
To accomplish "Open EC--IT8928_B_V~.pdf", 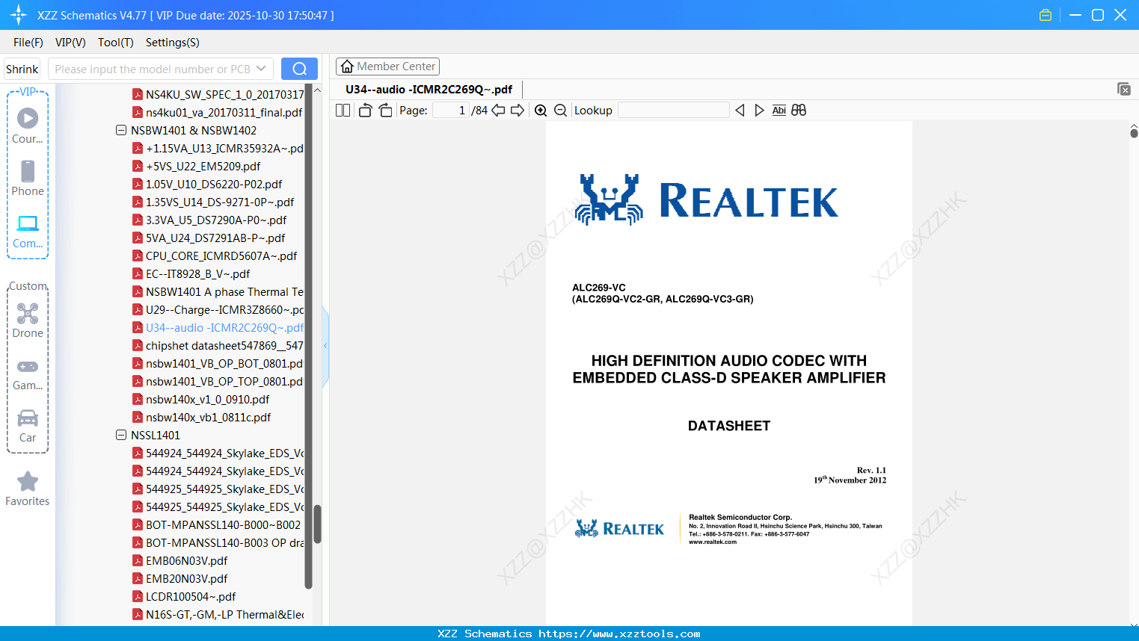I will click(191, 273).
